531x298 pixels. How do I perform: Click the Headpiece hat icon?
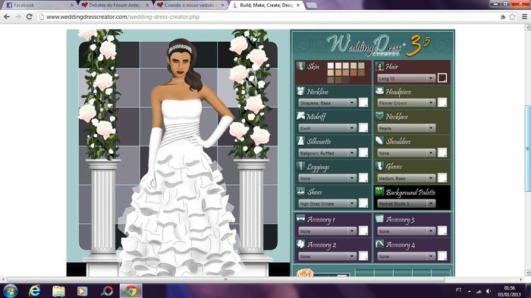(x=379, y=91)
